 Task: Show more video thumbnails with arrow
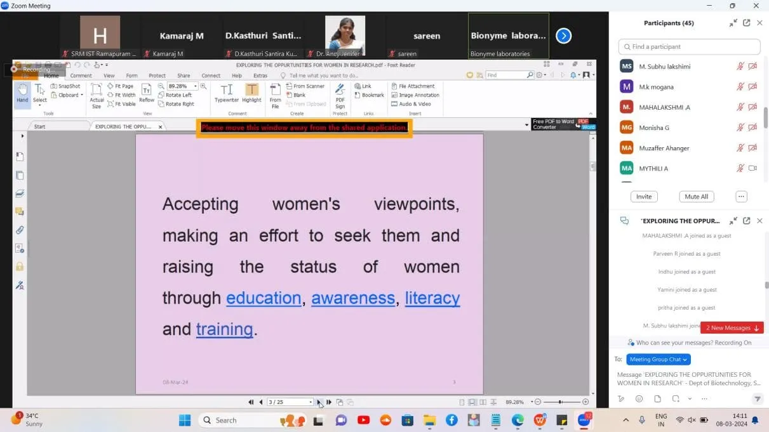[563, 36]
